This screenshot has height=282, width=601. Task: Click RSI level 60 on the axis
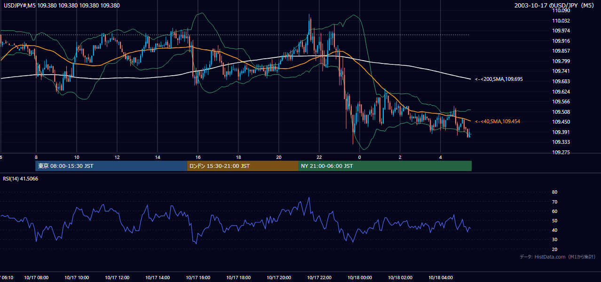click(554, 211)
